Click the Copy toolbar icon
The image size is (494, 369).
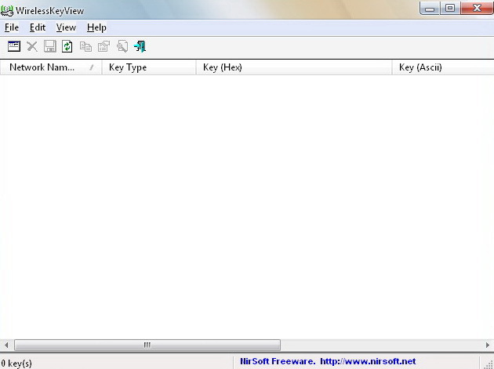85,46
